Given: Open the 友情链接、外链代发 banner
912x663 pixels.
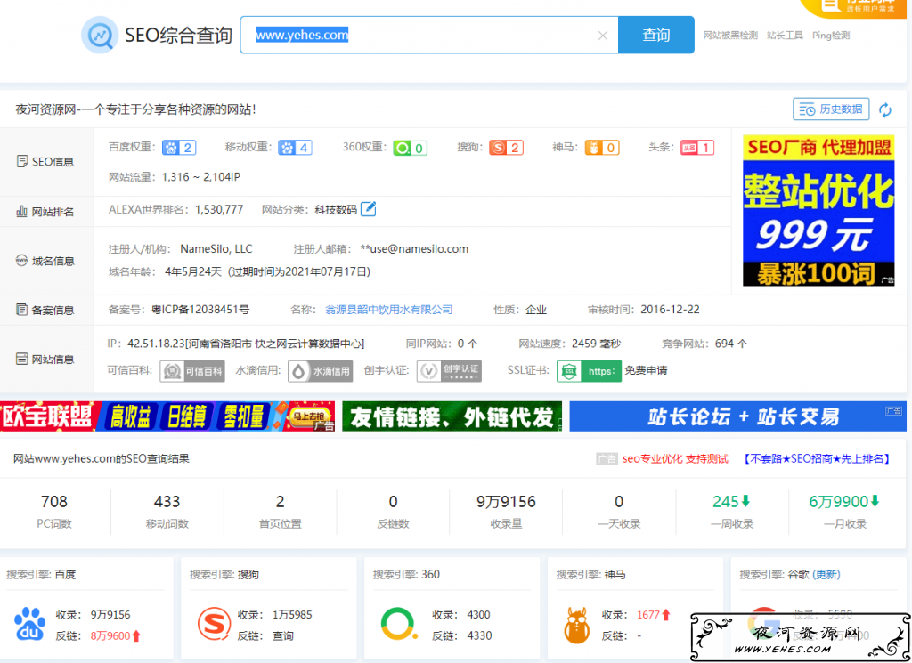Looking at the screenshot, I should click(452, 416).
